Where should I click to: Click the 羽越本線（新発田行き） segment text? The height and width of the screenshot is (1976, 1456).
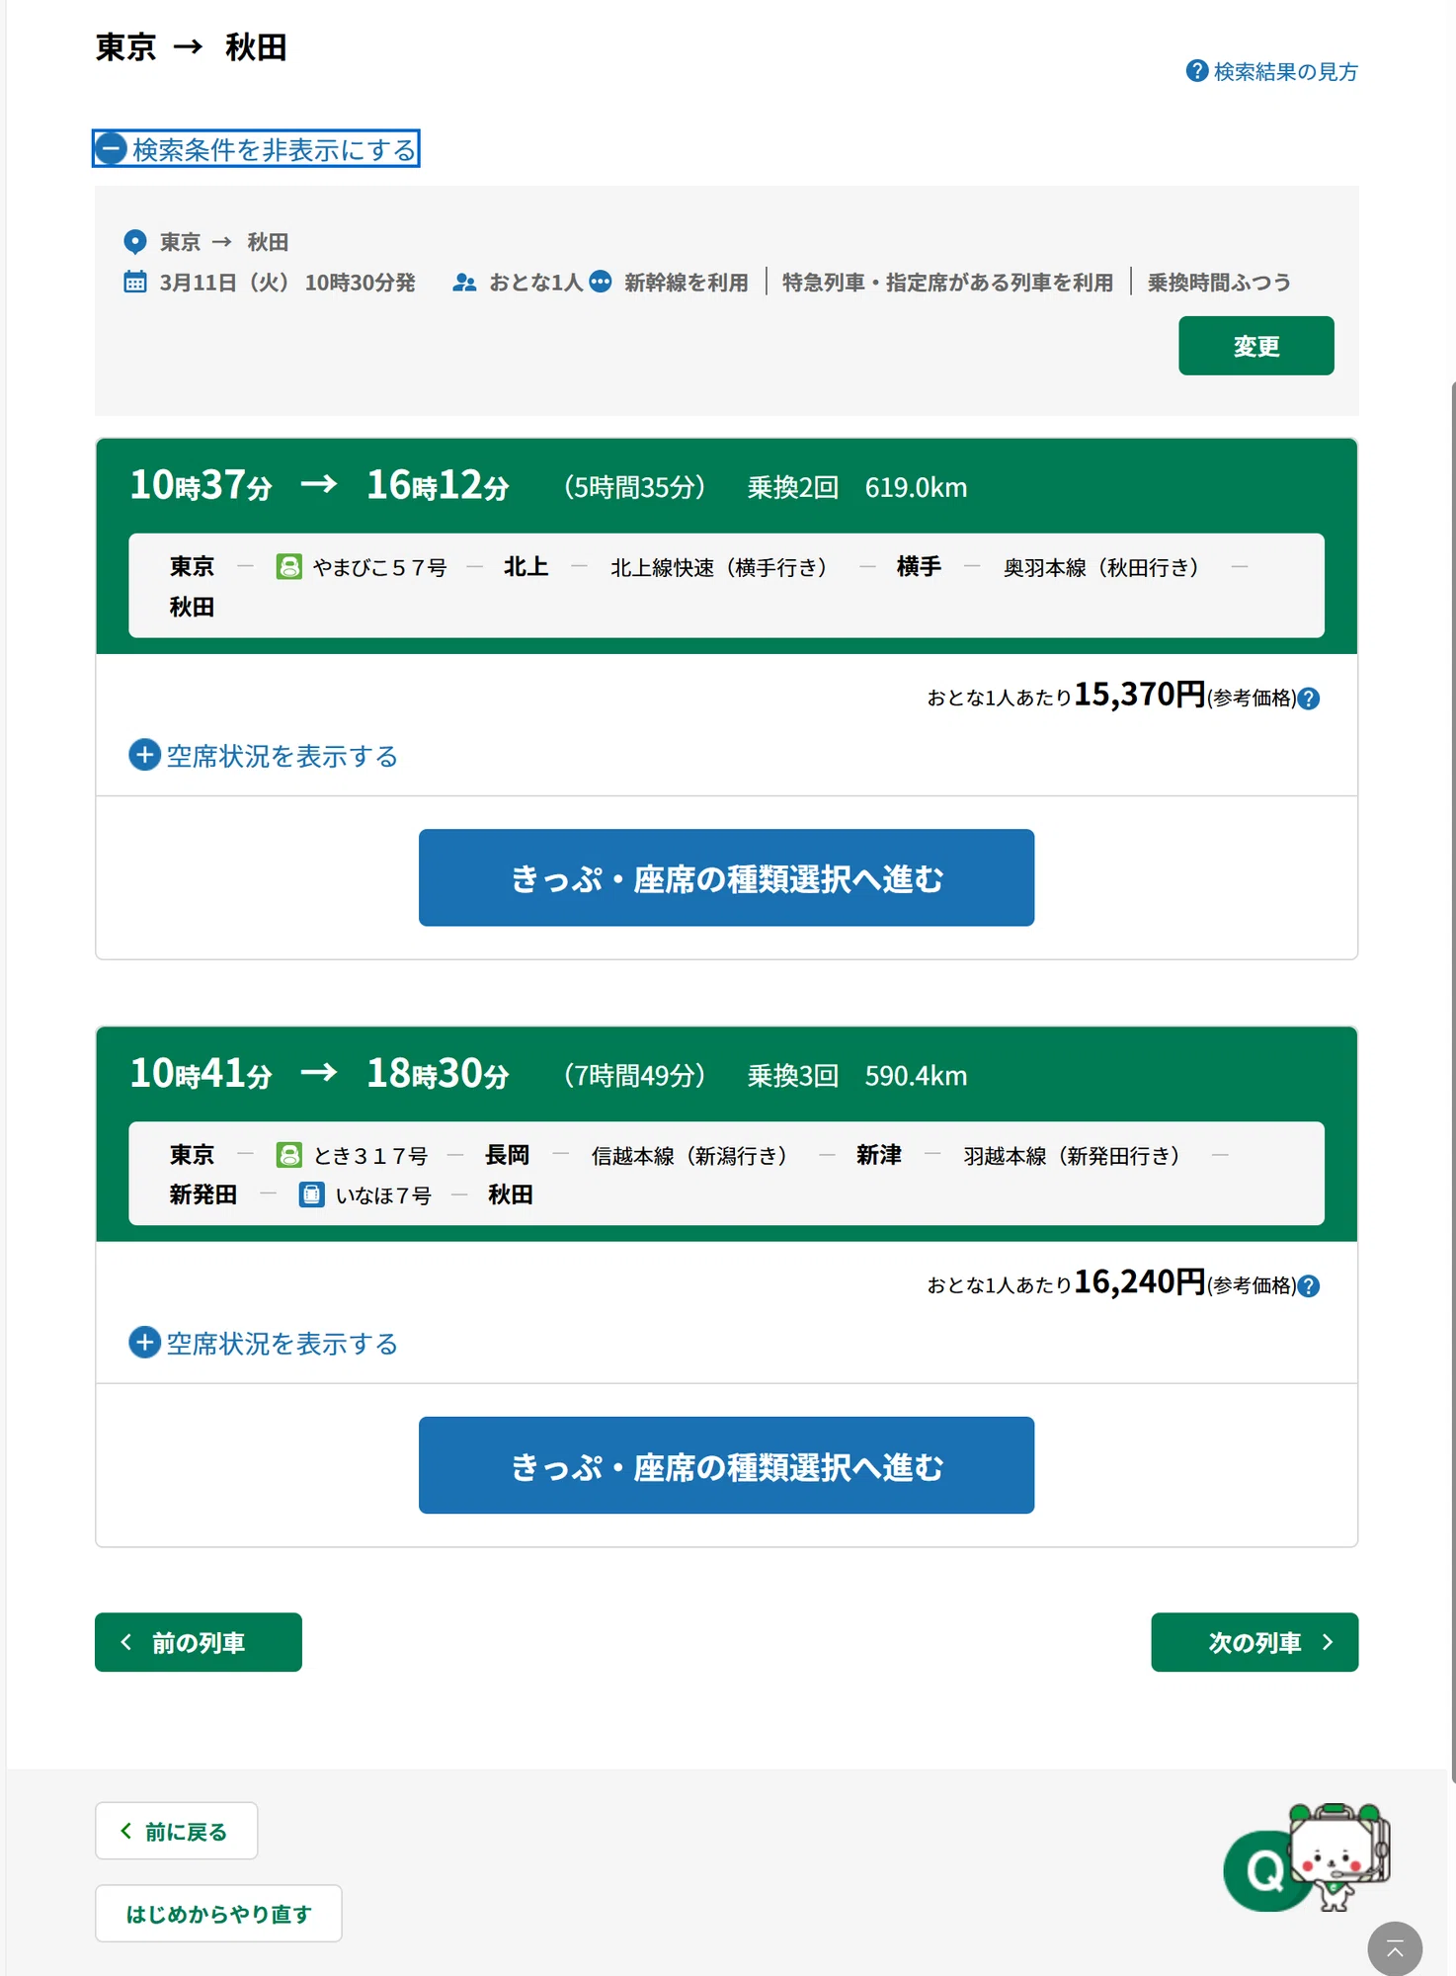point(1072,1155)
